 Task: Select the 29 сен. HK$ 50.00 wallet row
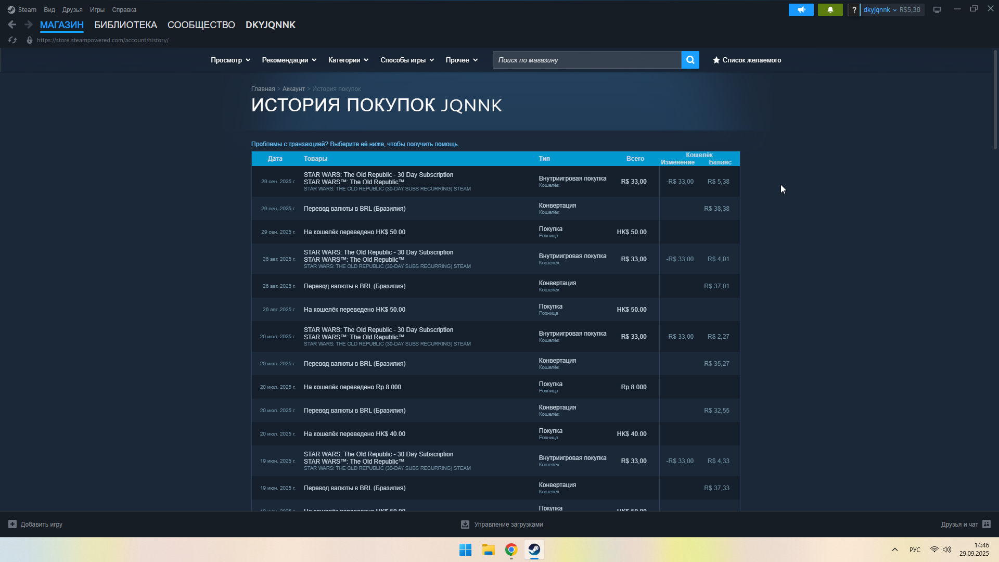point(495,232)
